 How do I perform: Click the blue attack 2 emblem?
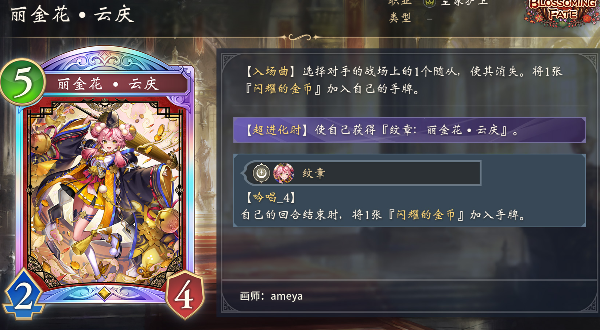point(23,295)
